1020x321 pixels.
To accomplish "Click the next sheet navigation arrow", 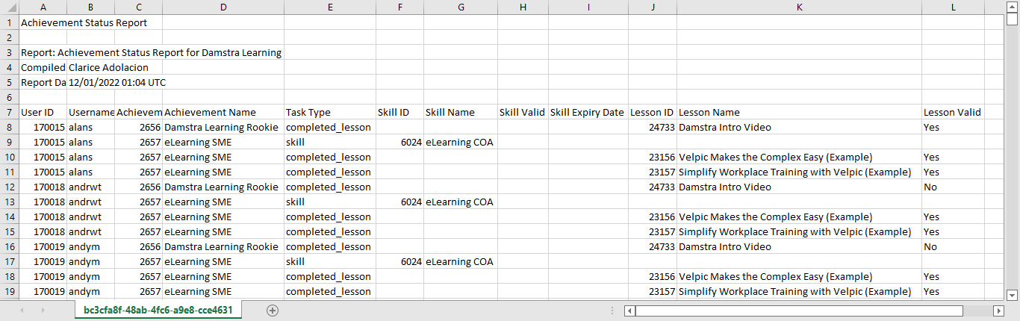I will [x=43, y=311].
